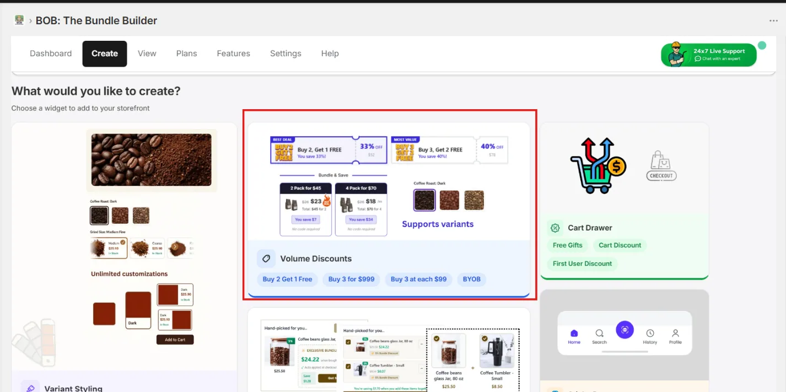786x392 pixels.
Task: Switch to the View tab
Action: pos(147,53)
